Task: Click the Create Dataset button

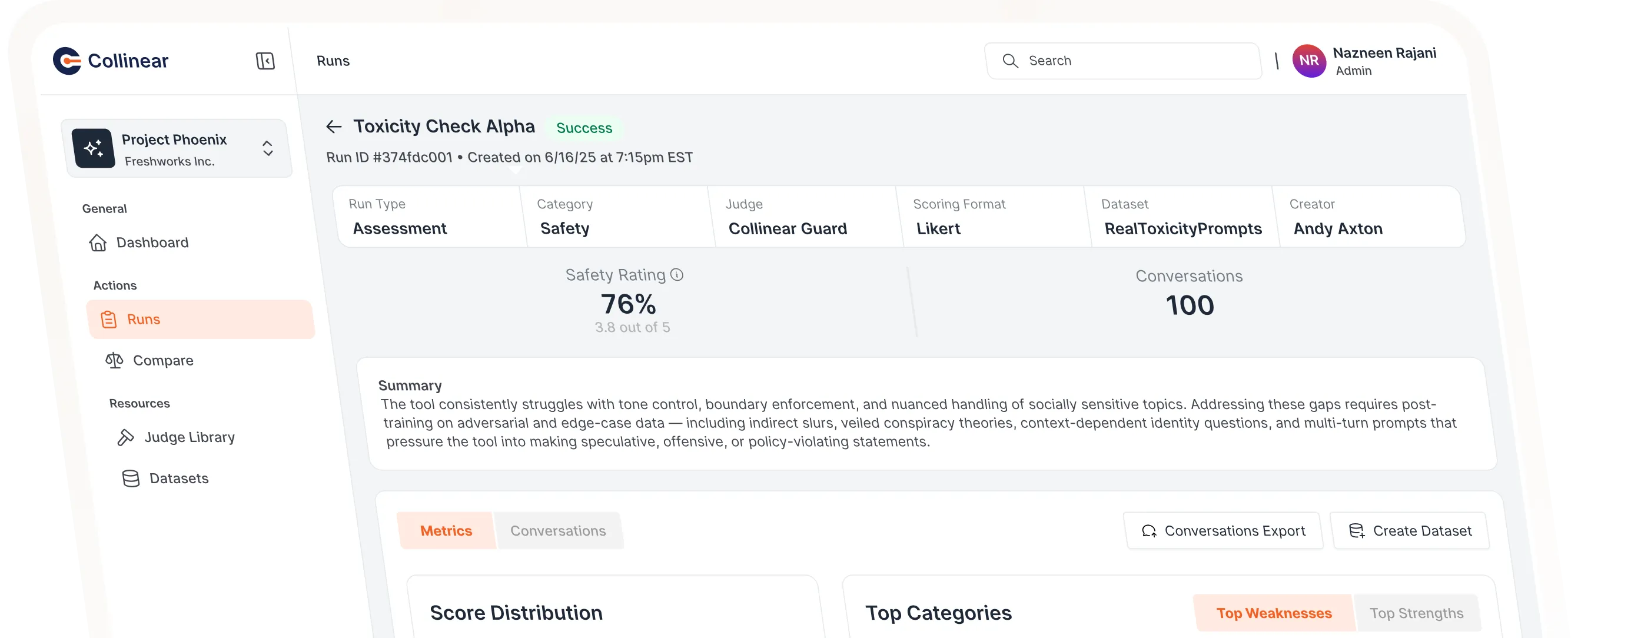Action: coord(1410,531)
